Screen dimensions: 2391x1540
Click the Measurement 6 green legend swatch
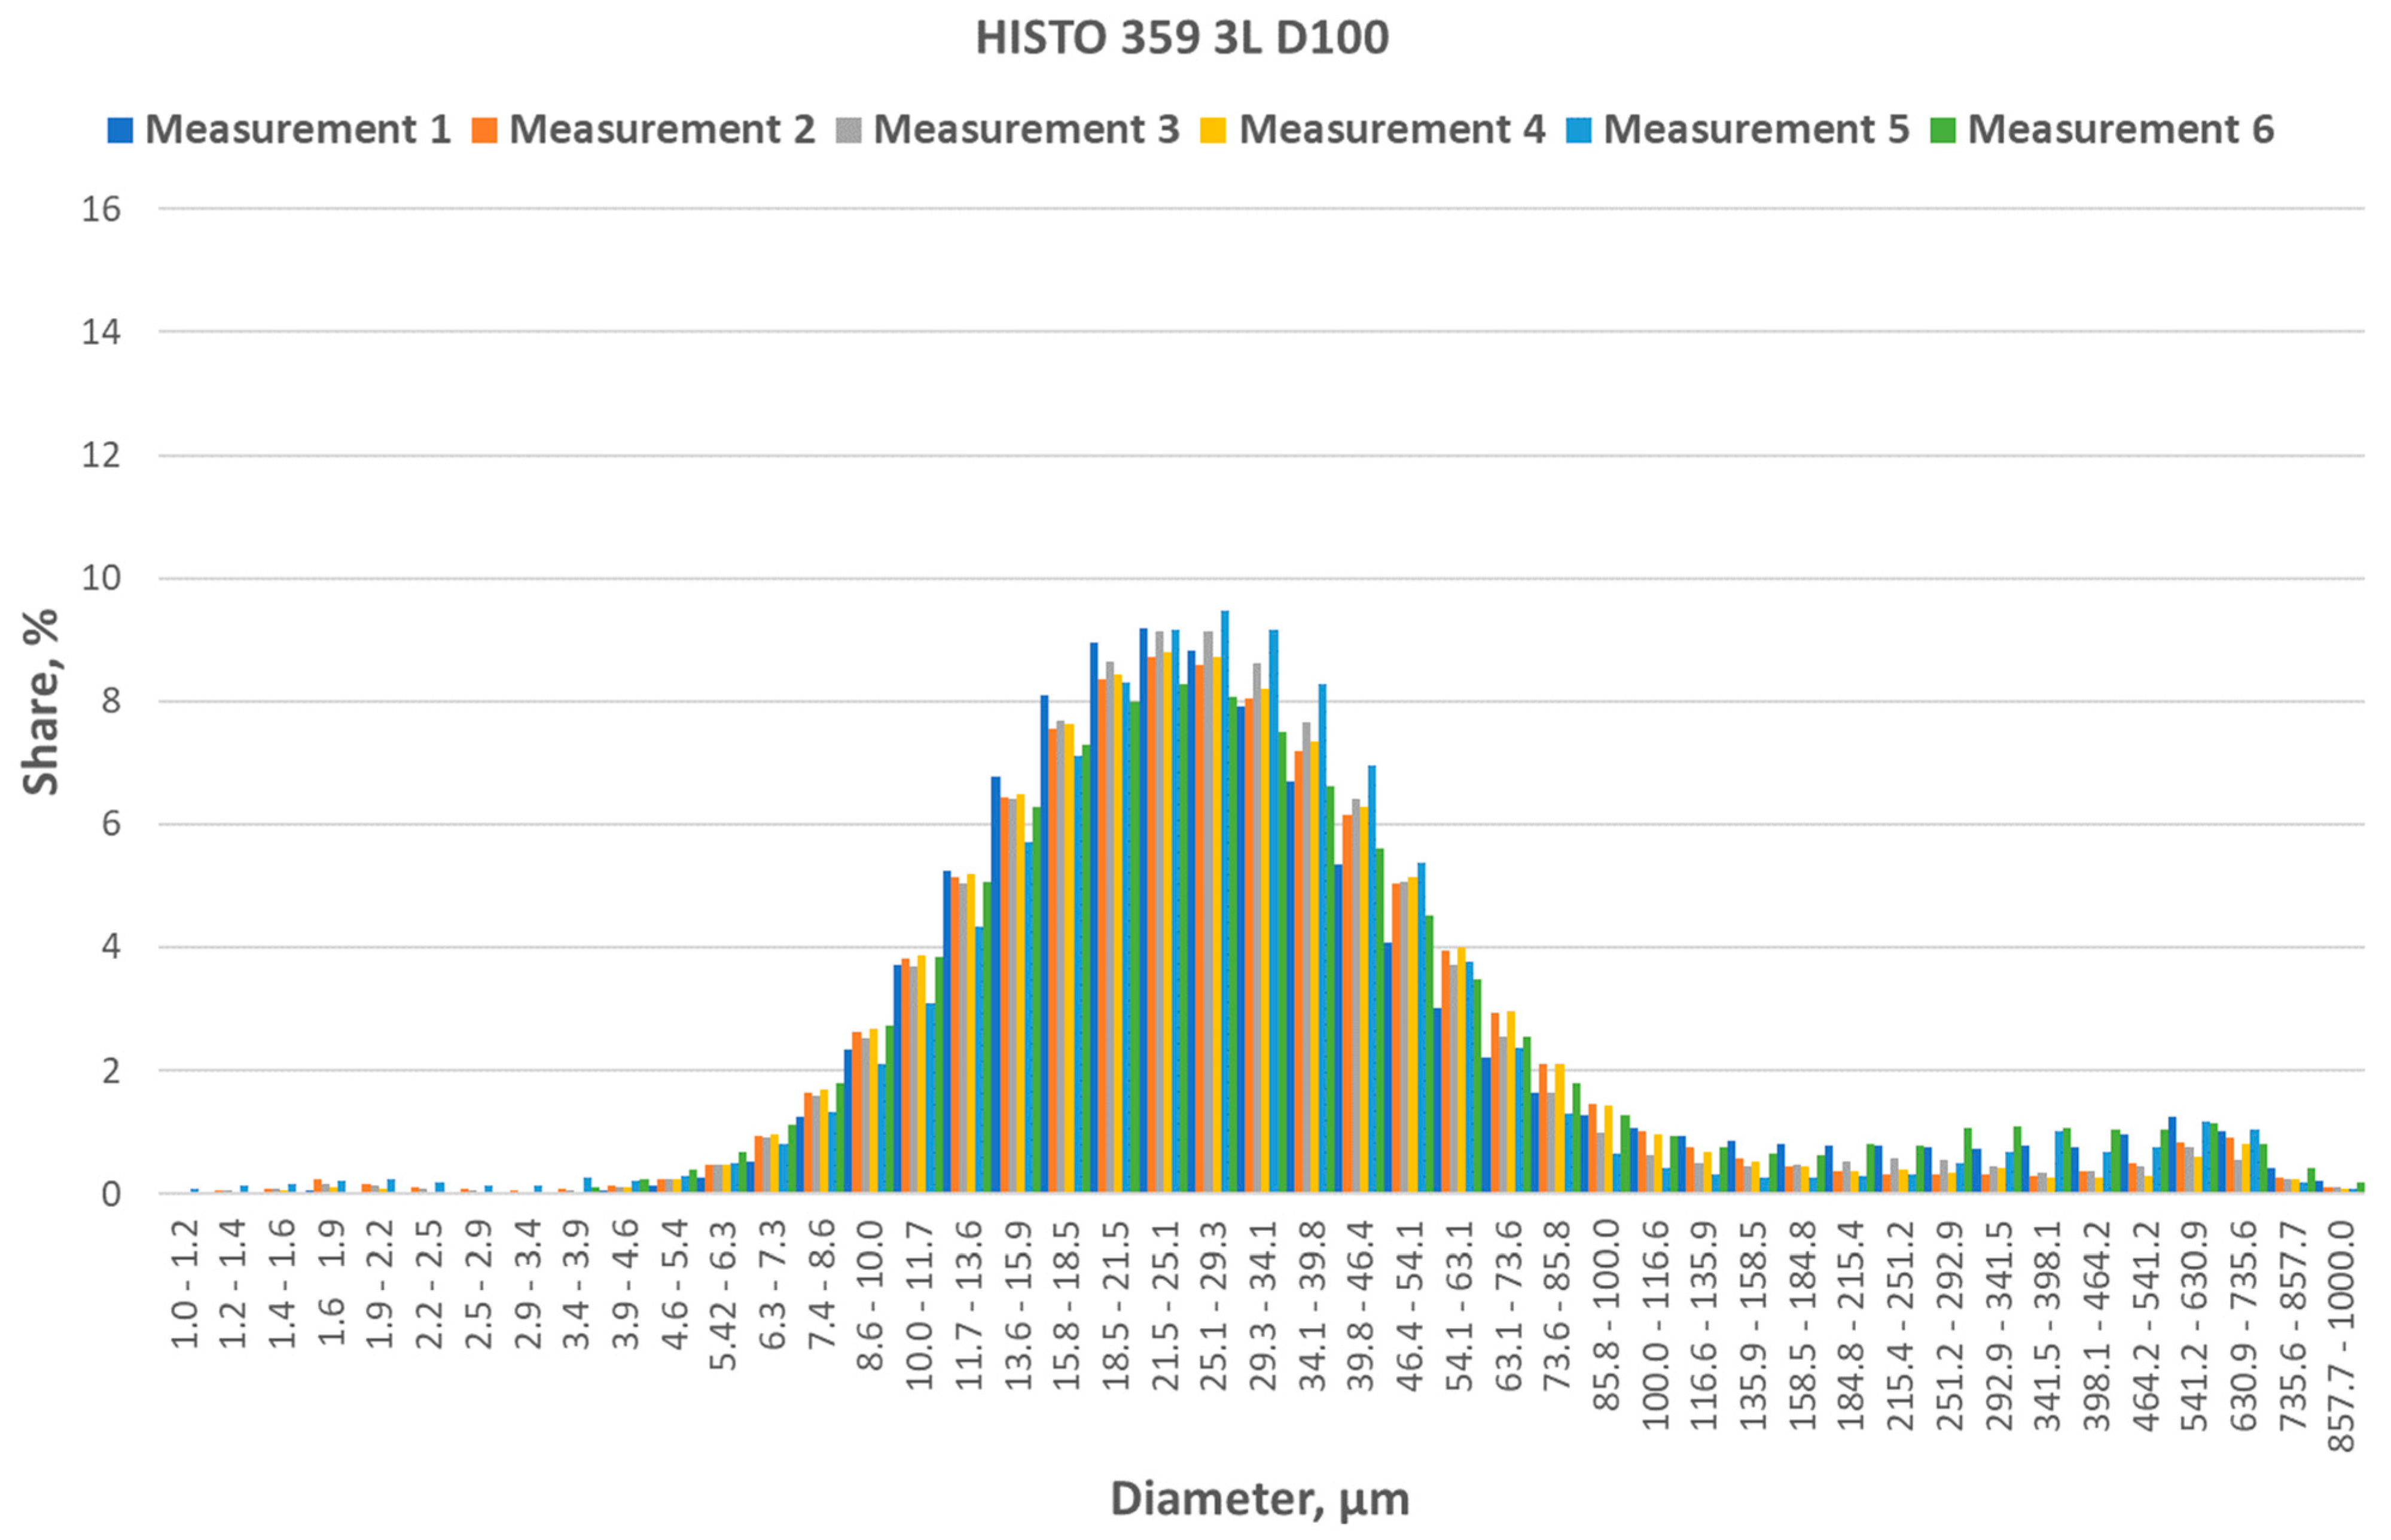1943,130
